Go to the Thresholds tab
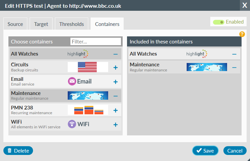Viewport: 250px width, 161px height. 71,24
